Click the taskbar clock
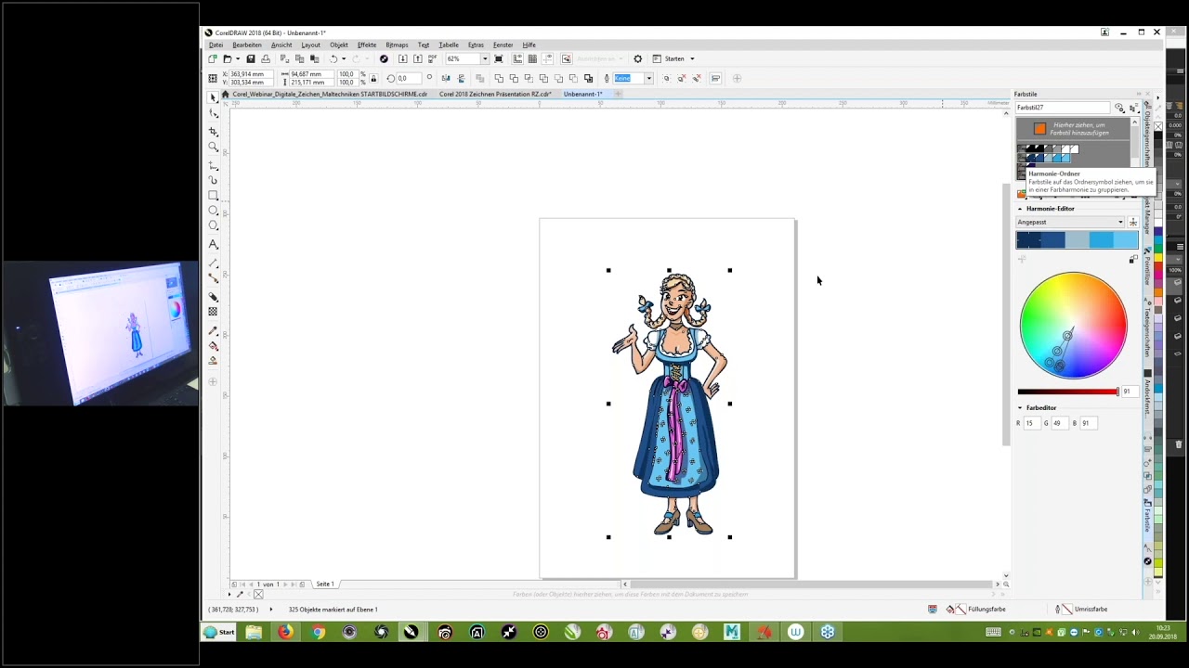This screenshot has height=668, width=1189. click(1163, 632)
